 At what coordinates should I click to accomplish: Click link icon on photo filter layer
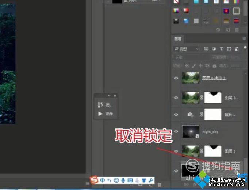tap(202, 114)
